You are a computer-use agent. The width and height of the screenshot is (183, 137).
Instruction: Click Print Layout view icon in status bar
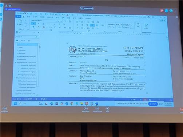tap(145, 100)
